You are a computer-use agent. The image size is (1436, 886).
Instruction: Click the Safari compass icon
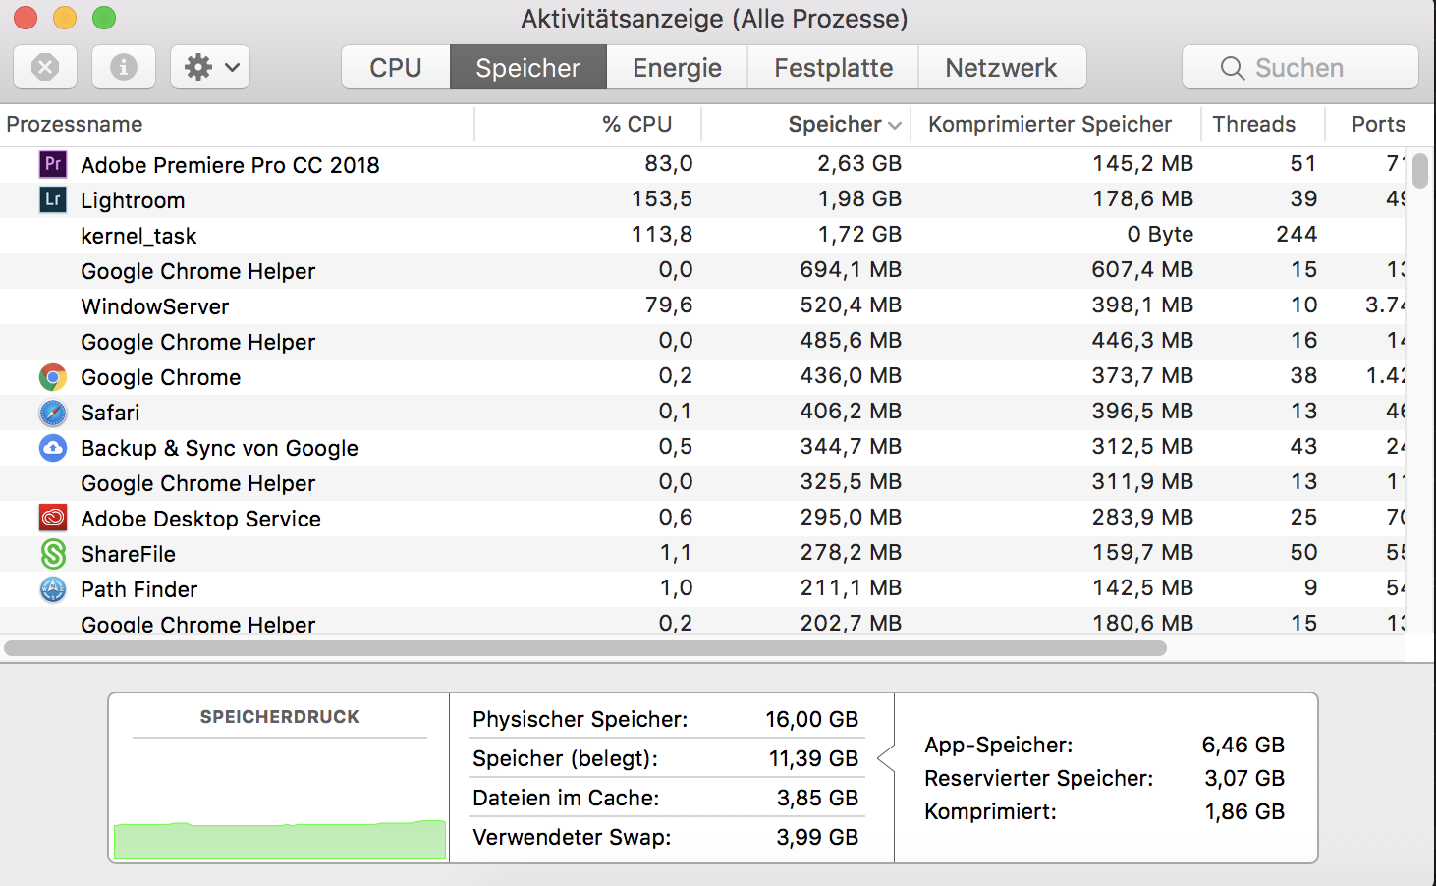[53, 413]
